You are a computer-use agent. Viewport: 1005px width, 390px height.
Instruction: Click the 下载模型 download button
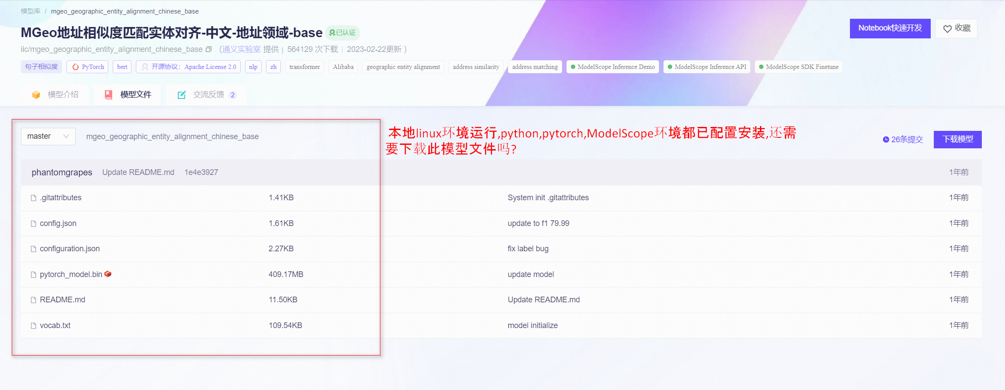[x=958, y=140]
